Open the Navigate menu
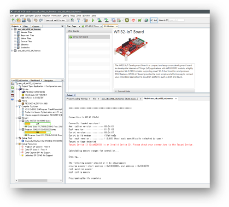This screenshot has height=207, width=229. [29, 16]
